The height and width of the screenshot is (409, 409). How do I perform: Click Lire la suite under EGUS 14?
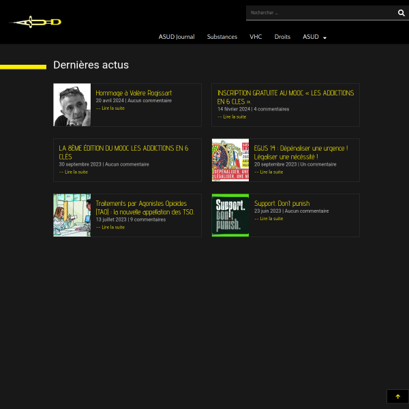pos(269,172)
